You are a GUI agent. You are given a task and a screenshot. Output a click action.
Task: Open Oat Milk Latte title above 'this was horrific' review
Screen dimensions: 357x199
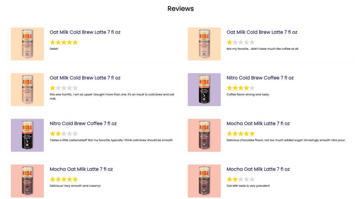click(85, 78)
